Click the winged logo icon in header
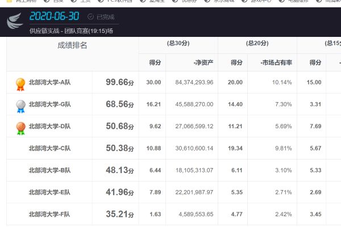 (15, 22)
